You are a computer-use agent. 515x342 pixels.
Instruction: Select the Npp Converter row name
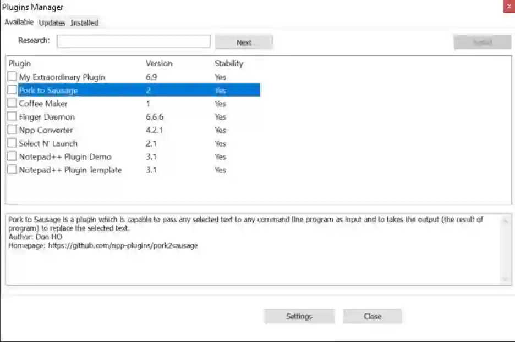tap(46, 130)
